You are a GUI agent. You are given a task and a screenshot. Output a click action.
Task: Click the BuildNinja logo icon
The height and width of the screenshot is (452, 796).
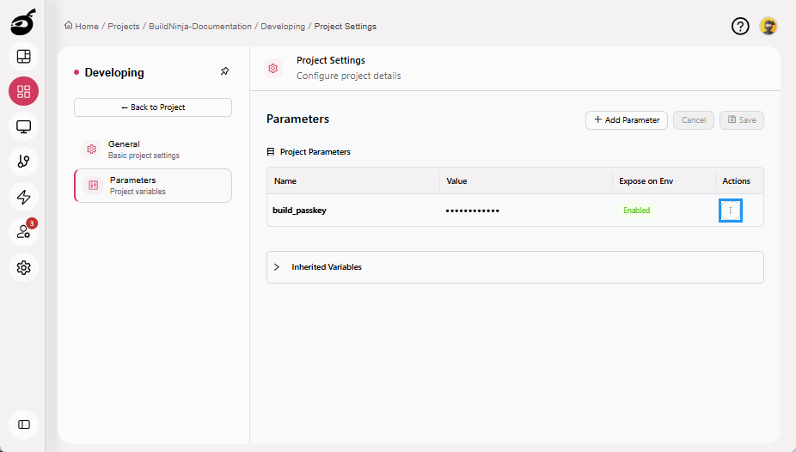click(x=23, y=22)
